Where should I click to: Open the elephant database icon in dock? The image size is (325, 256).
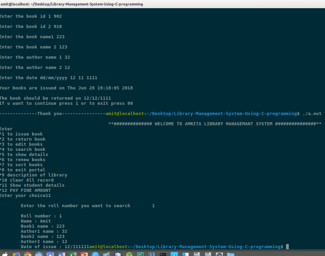click(x=151, y=254)
